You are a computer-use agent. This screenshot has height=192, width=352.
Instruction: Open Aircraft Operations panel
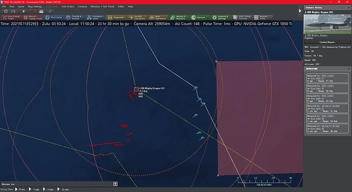coord(137,17)
